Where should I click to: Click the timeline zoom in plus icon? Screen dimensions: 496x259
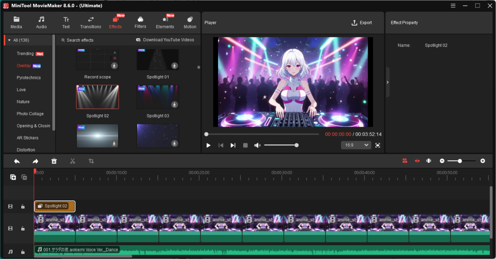pos(482,161)
